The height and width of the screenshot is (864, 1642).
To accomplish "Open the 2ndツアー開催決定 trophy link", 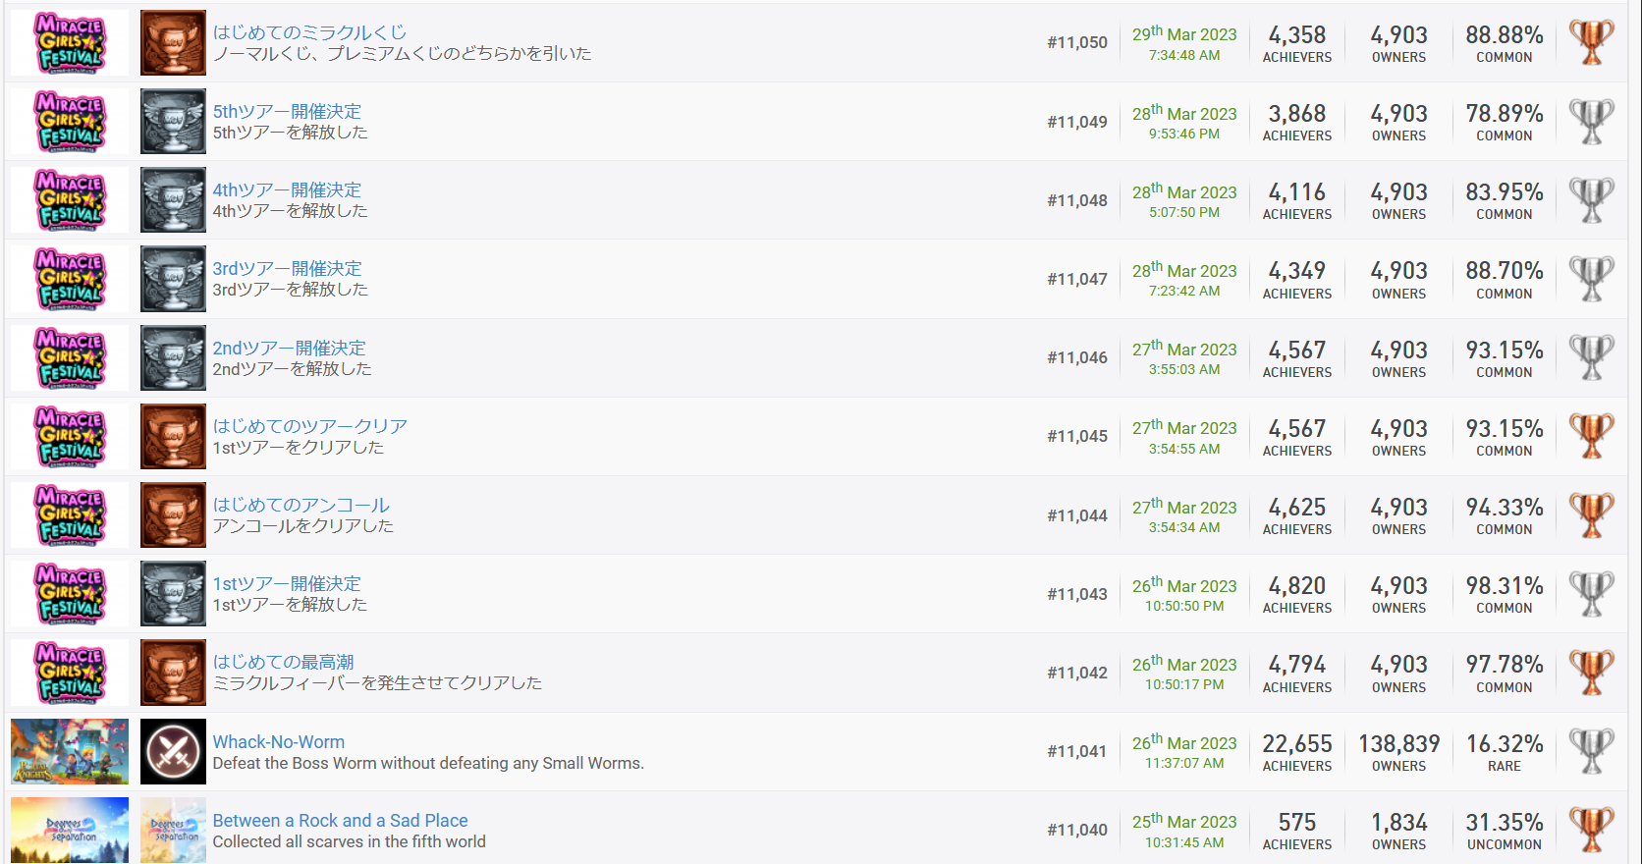I will click(x=289, y=349).
